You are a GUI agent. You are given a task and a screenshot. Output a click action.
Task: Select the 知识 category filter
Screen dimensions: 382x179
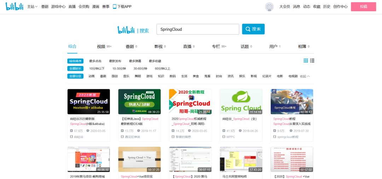point(161,76)
